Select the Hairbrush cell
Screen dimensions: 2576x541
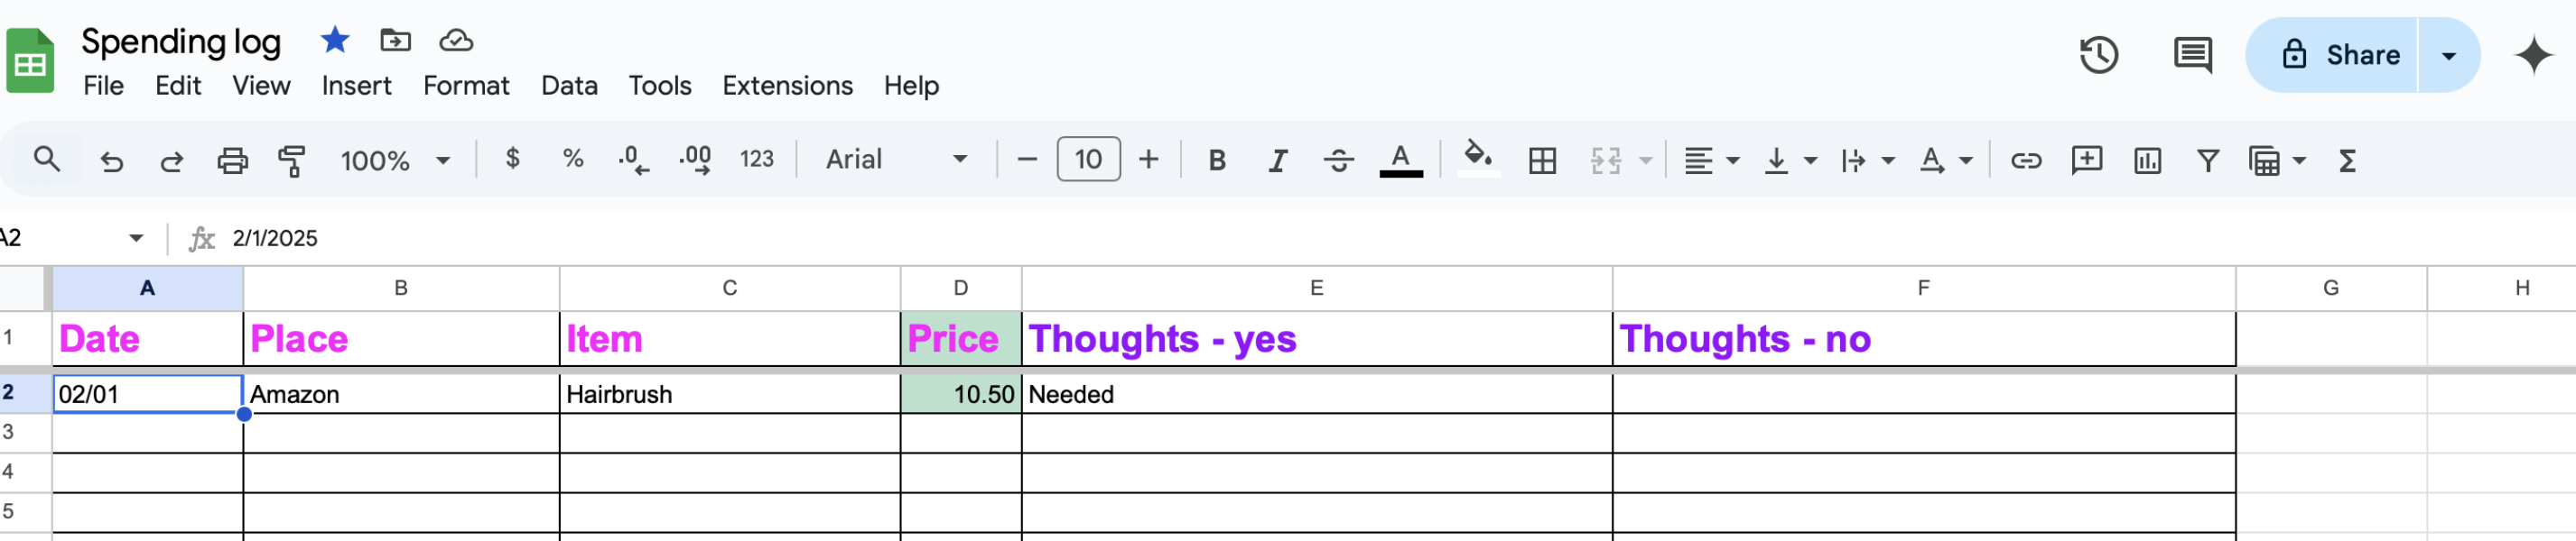729,394
